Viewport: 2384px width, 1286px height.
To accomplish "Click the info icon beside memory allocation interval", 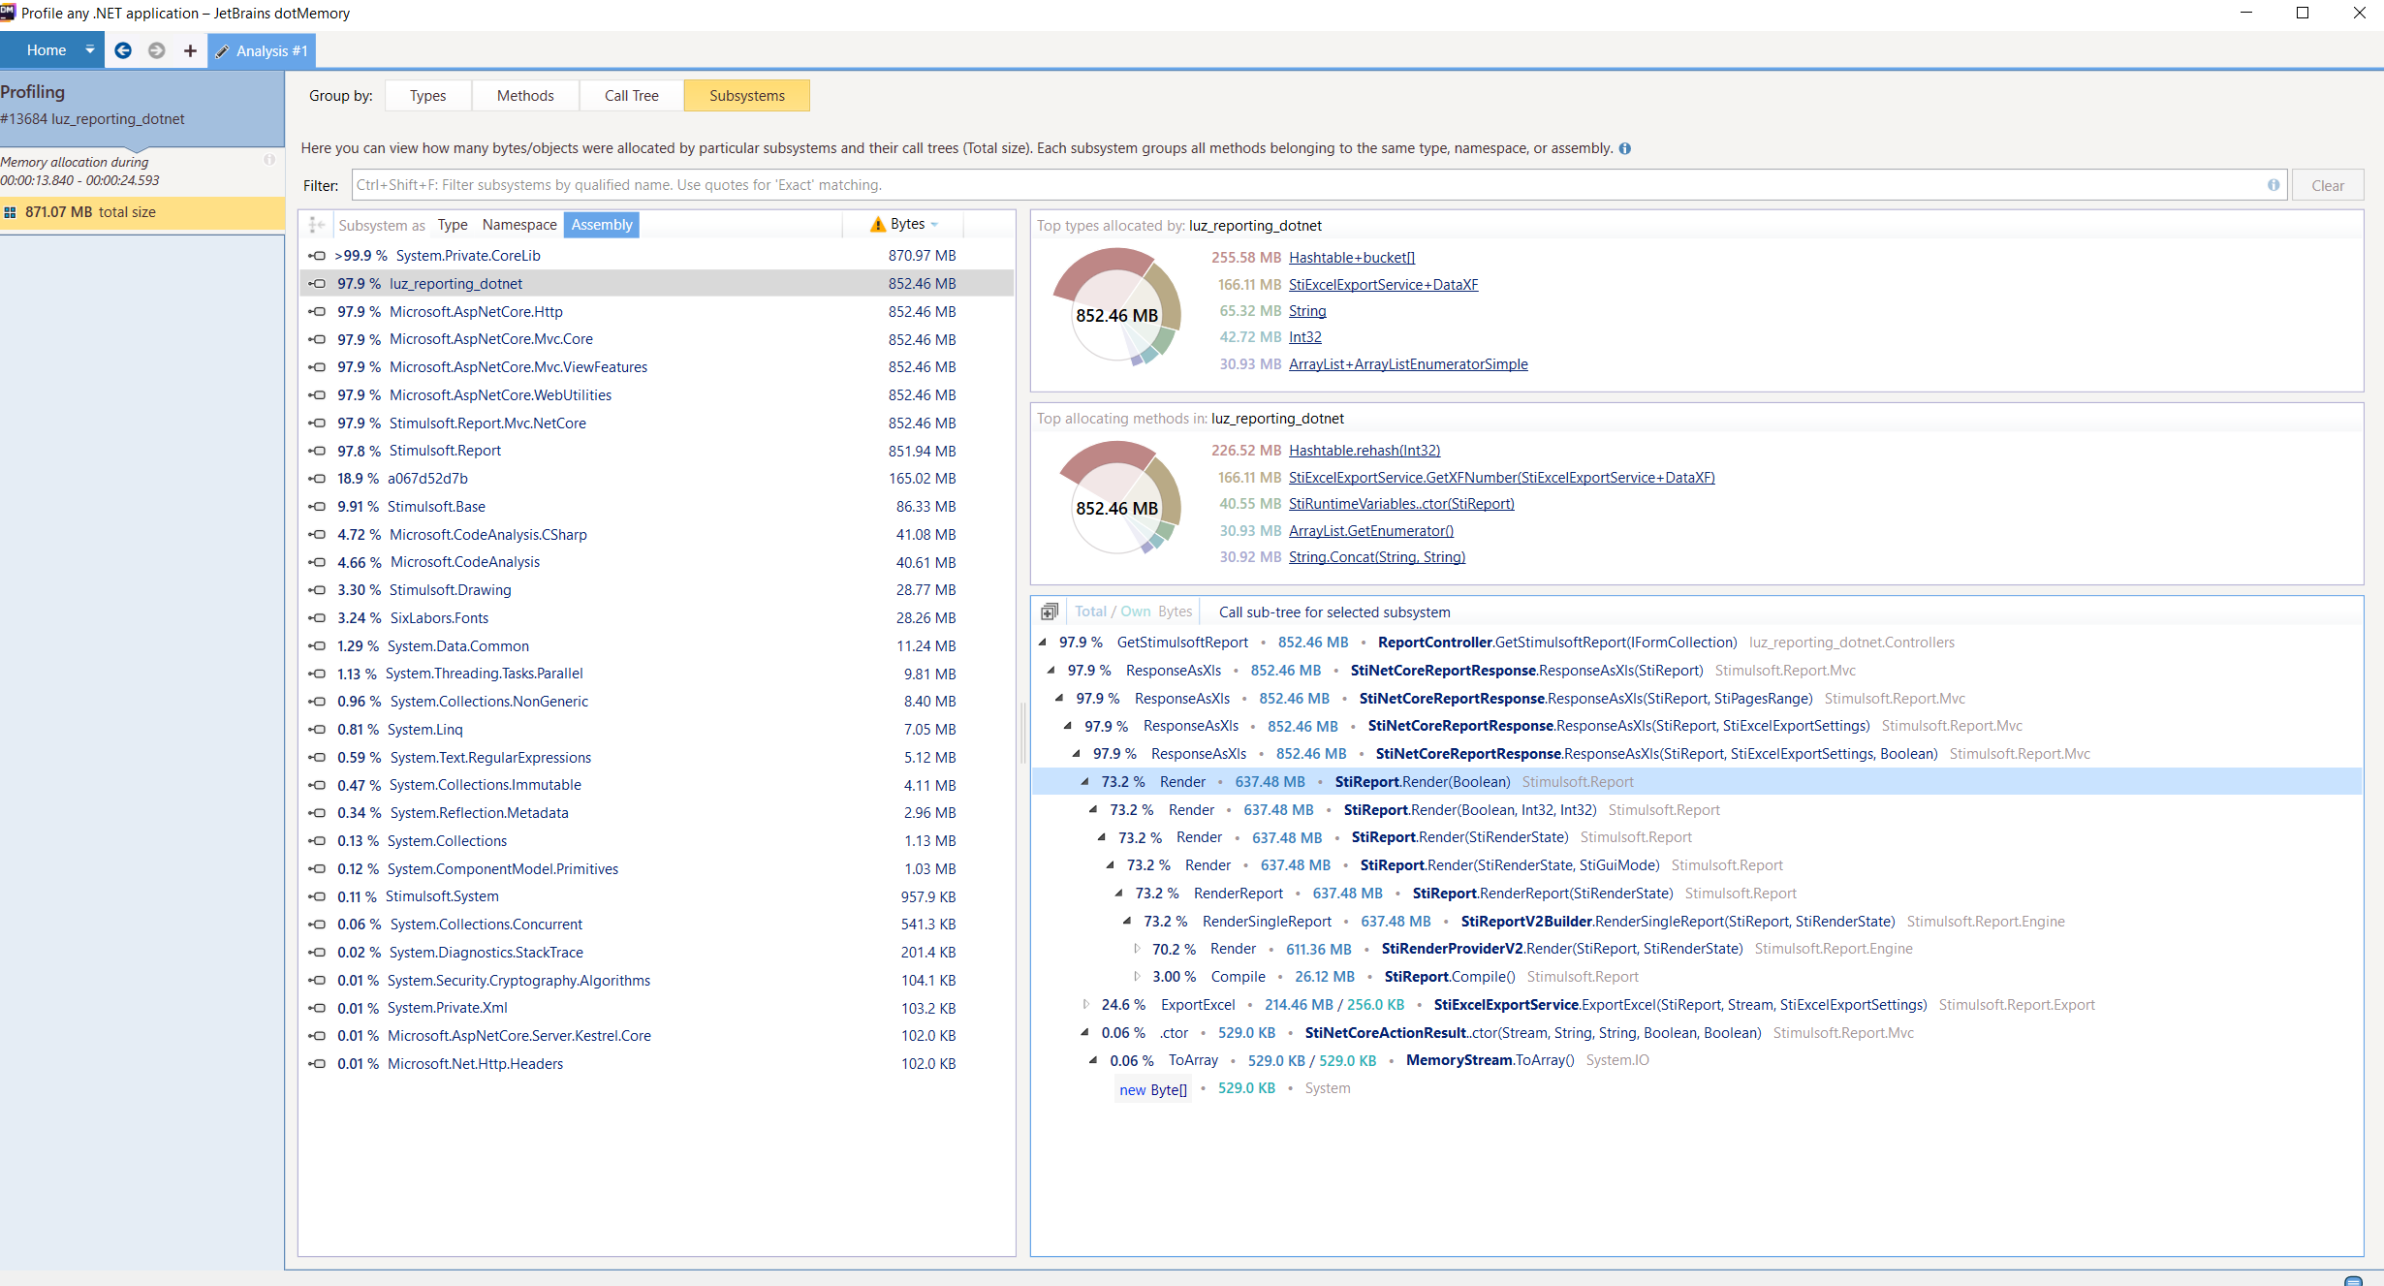I will pos(269,160).
